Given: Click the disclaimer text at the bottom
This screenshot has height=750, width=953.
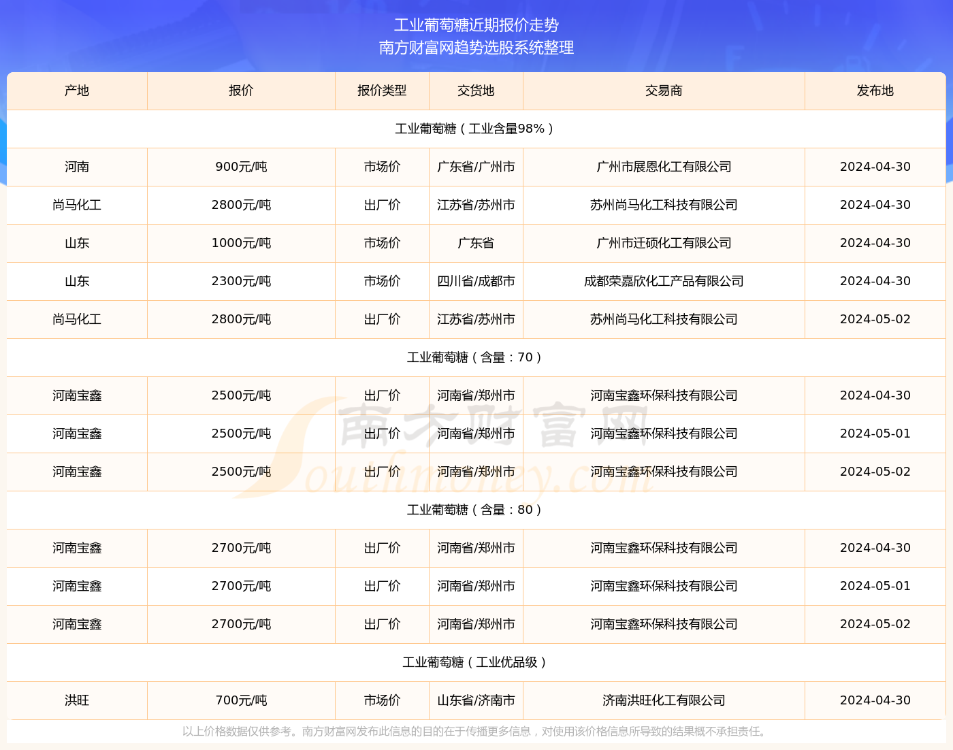Looking at the screenshot, I should (x=476, y=732).
